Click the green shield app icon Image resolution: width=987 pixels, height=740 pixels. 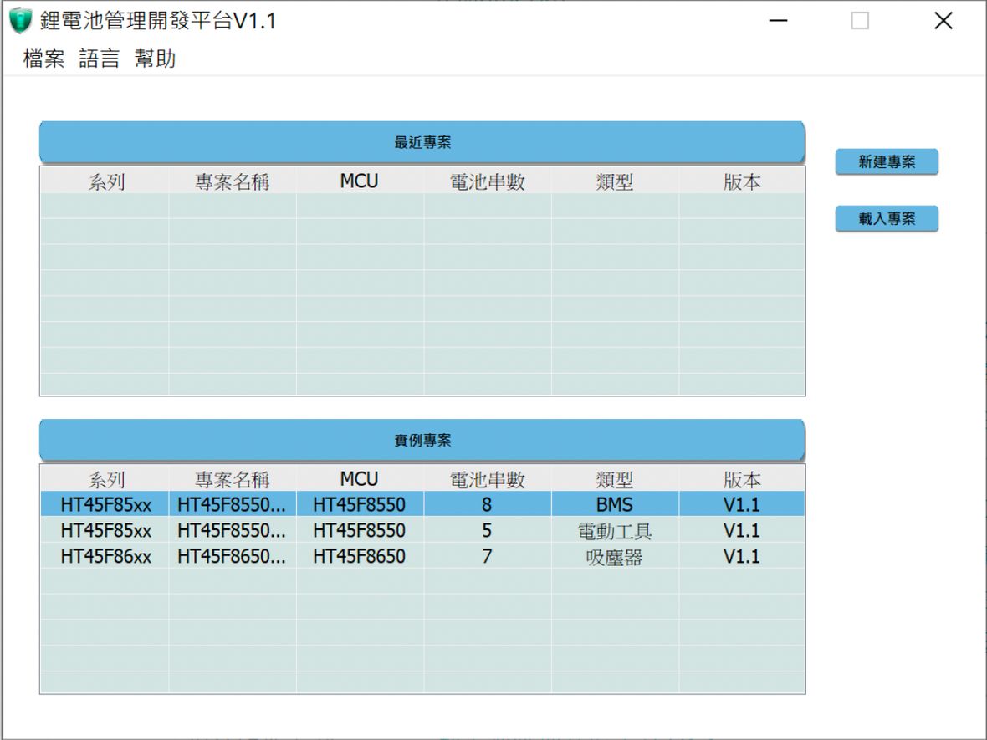pos(20,20)
